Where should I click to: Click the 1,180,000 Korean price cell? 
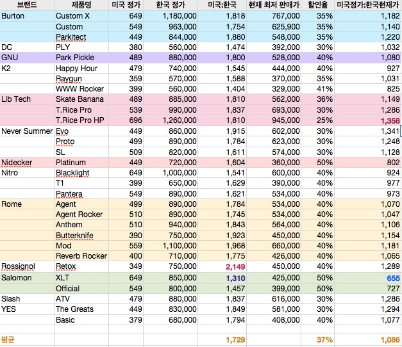(x=171, y=16)
